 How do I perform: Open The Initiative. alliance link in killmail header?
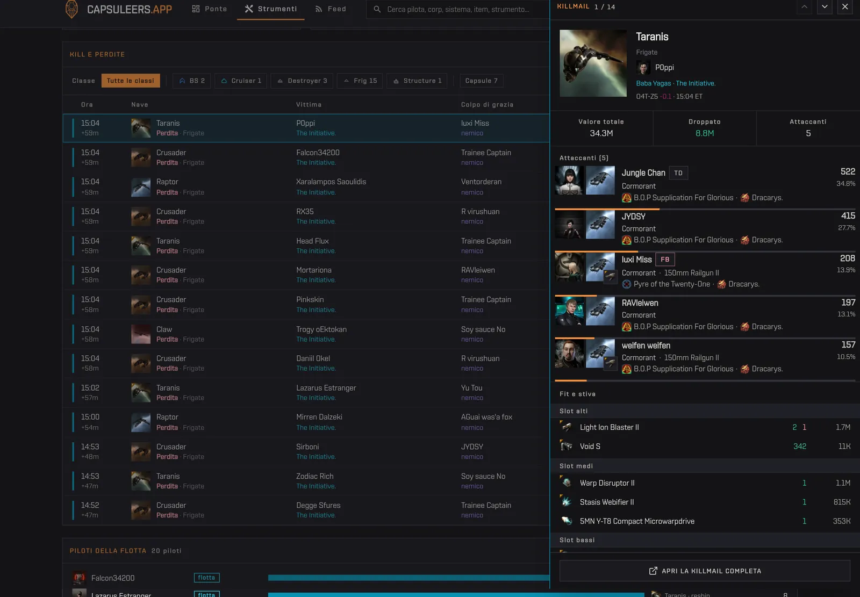[696, 83]
